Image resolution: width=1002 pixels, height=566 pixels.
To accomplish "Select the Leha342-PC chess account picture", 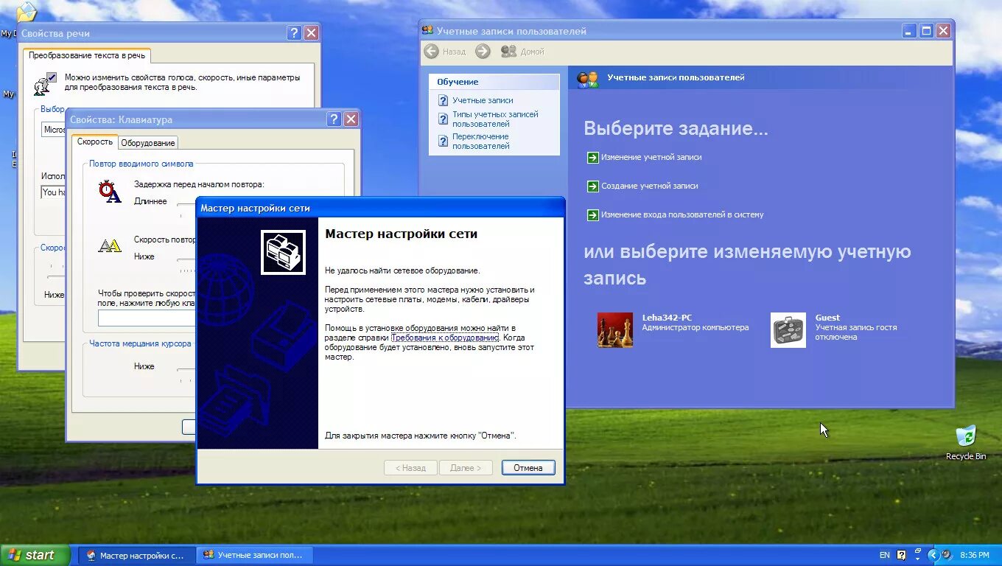I will tap(615, 329).
